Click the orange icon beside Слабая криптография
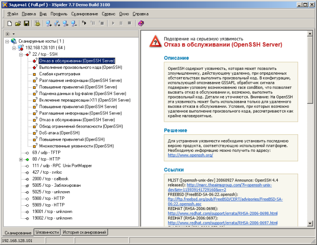The height and width of the screenshot is (245, 317). (x=34, y=74)
